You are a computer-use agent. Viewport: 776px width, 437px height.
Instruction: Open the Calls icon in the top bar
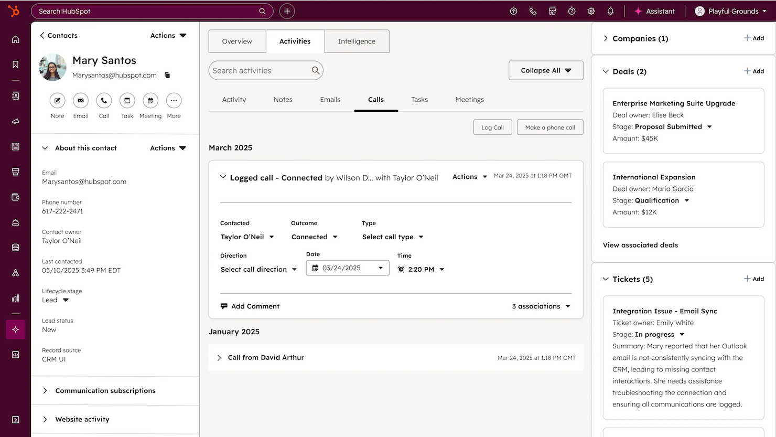pyautogui.click(x=533, y=11)
